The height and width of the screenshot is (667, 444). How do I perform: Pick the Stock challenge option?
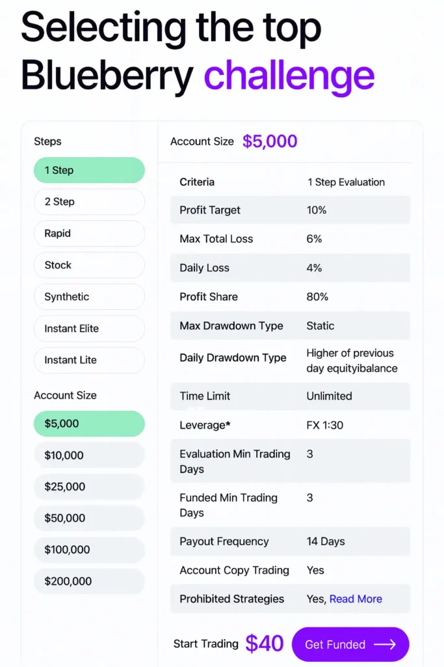[x=89, y=265]
